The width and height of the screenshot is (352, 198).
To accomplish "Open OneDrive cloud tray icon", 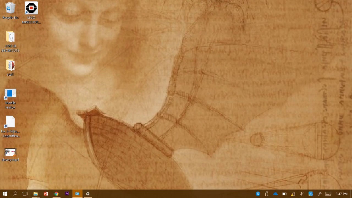I will pyautogui.click(x=276, y=194).
